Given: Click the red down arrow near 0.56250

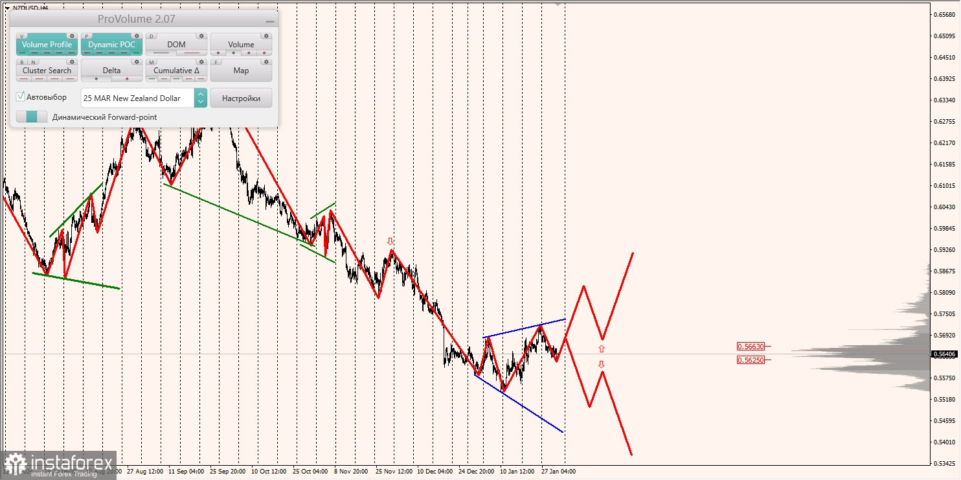Looking at the screenshot, I should click(x=602, y=364).
